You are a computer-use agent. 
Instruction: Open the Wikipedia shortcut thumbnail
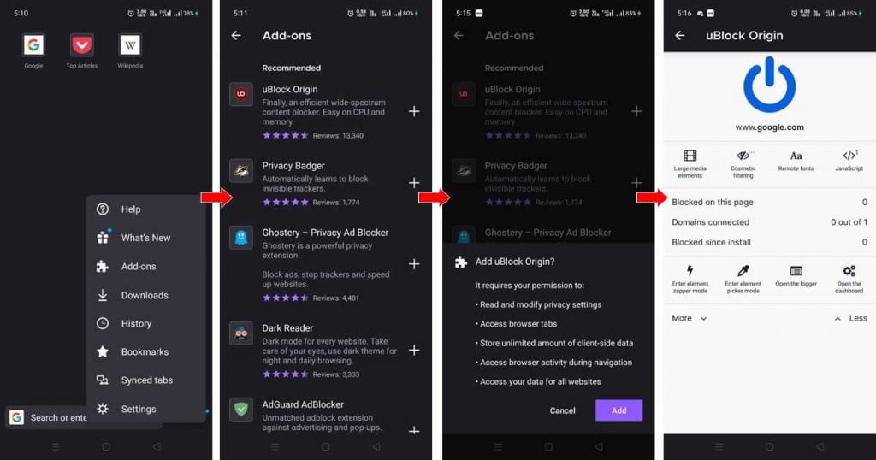130,45
